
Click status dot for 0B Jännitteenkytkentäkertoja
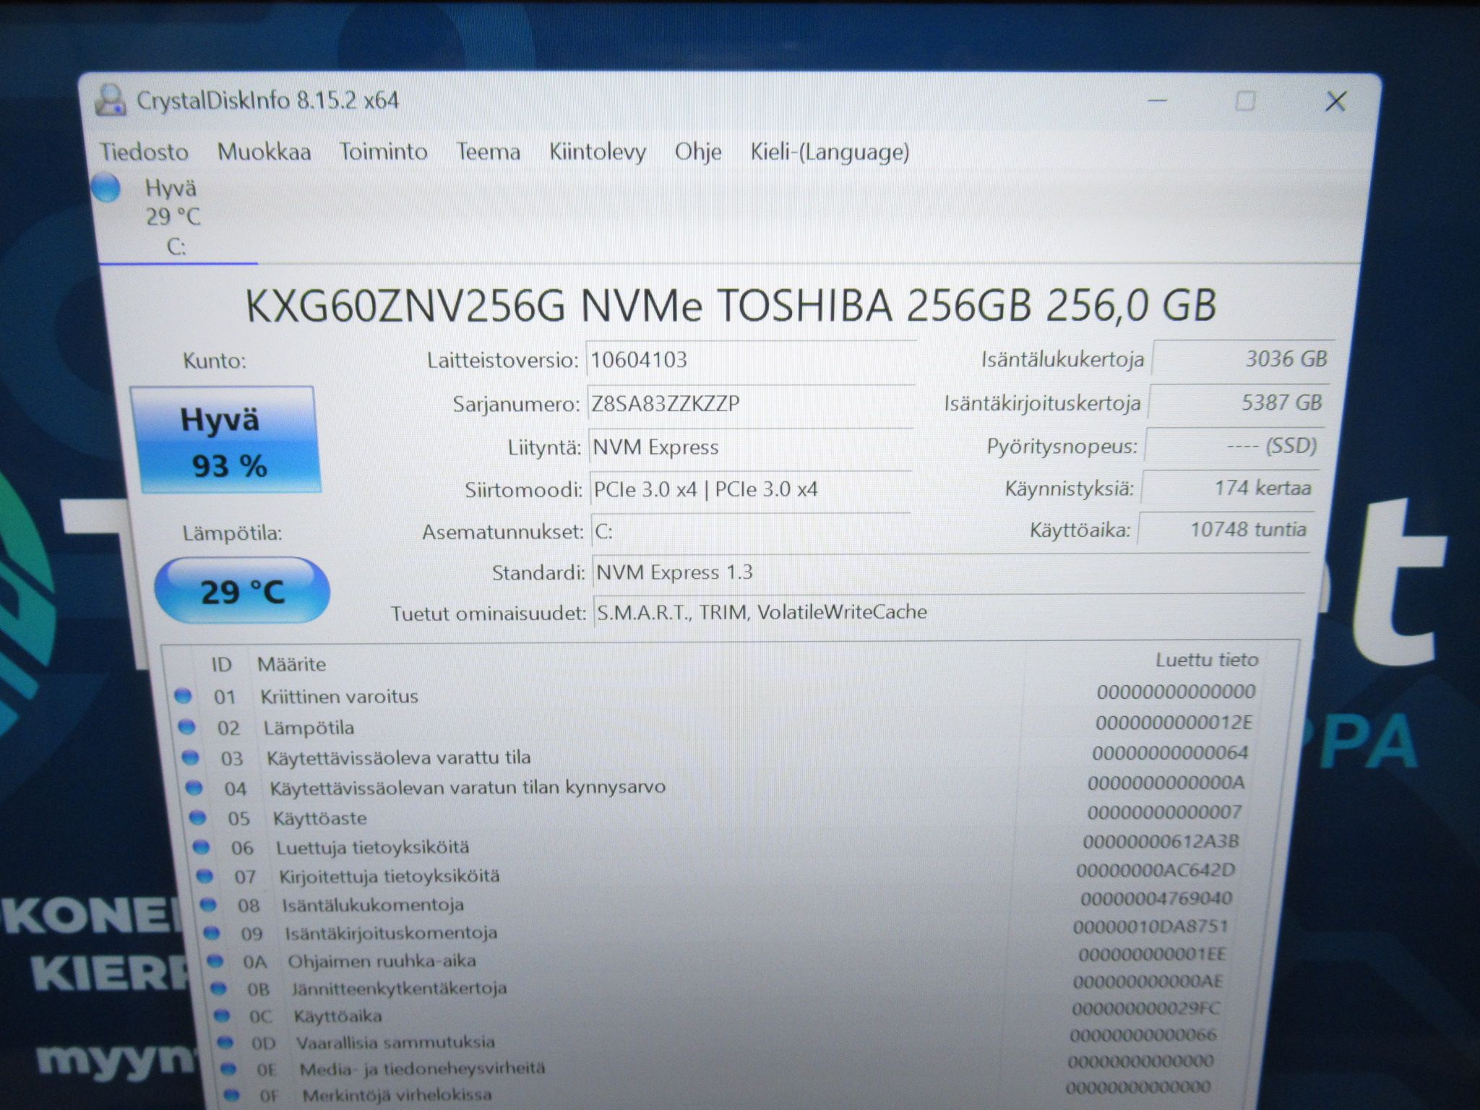[218, 988]
